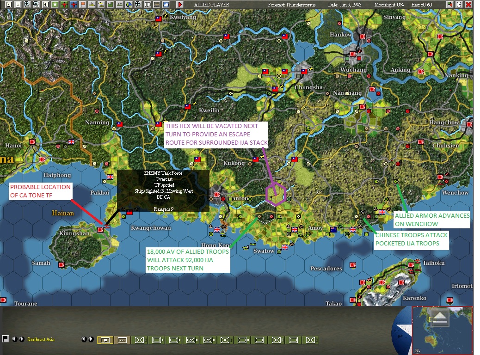Viewport: 480px width, 355px height.
Task: Select the Australian flag unit near Amoy
Action: pyautogui.click(x=333, y=229)
